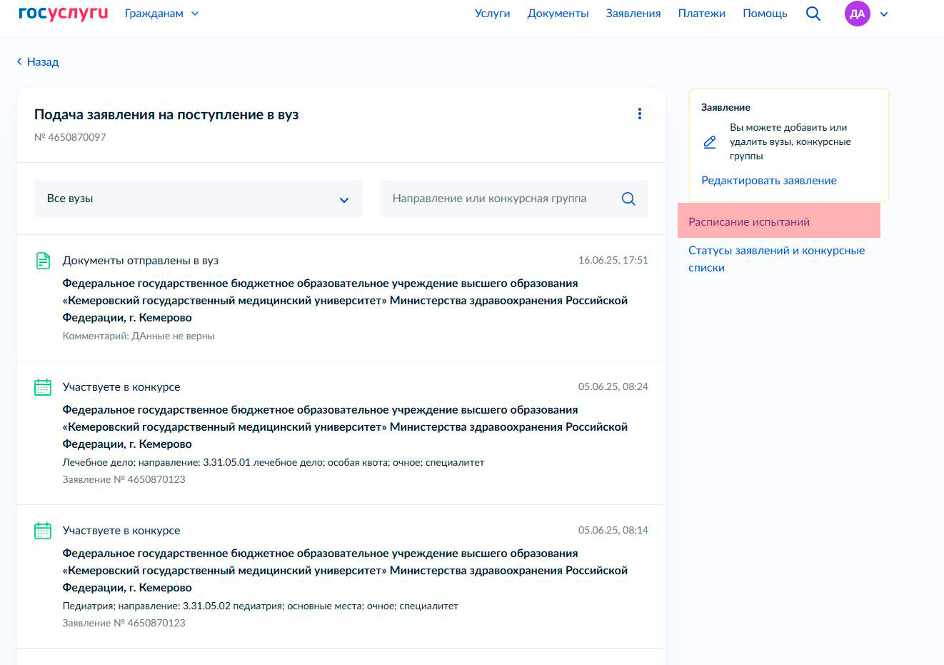The width and height of the screenshot is (944, 665).
Task: Click the timestamp 05.06.25, 08:14
Action: point(613,530)
